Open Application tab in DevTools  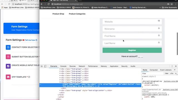114,66
